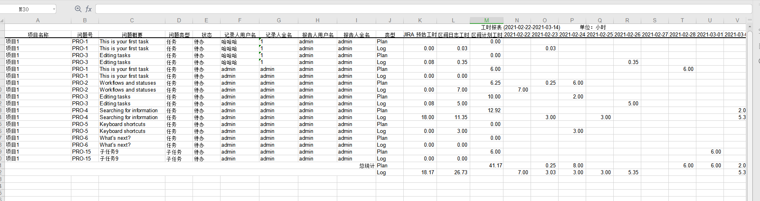The image size is (760, 201).
Task: Click inside the formula bar input
Action: [x=405, y=9]
